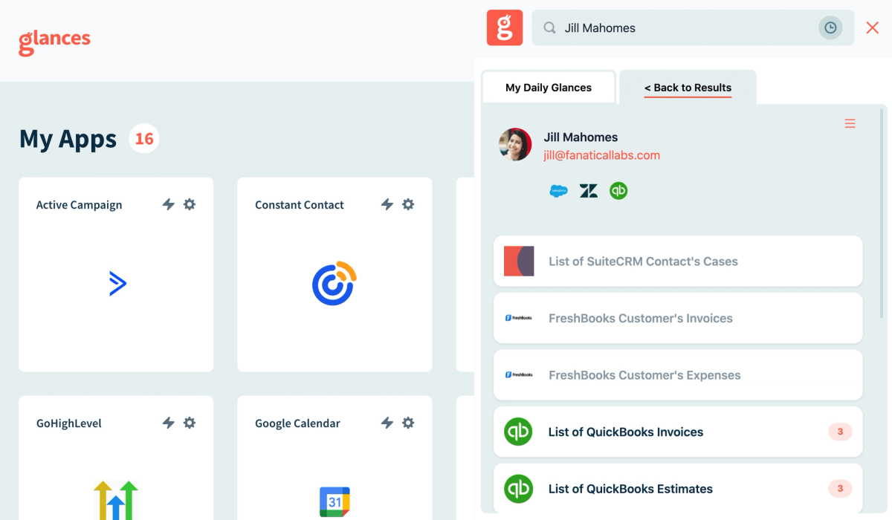Select the Salesforce cloud icon

click(x=558, y=191)
